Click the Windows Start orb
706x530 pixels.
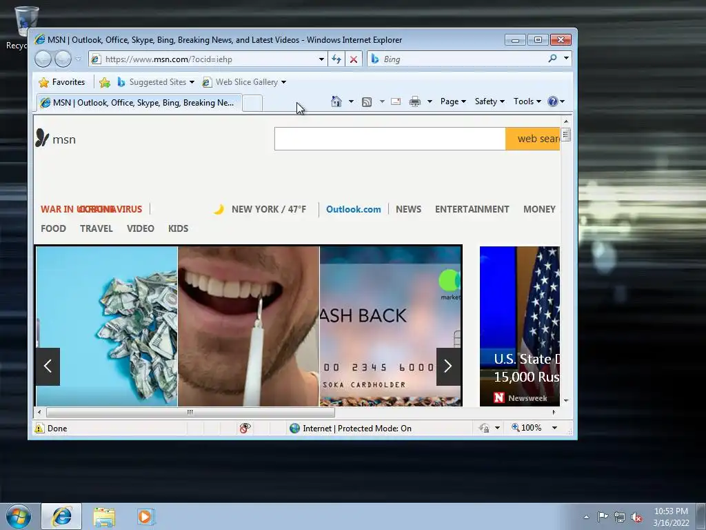click(x=19, y=516)
